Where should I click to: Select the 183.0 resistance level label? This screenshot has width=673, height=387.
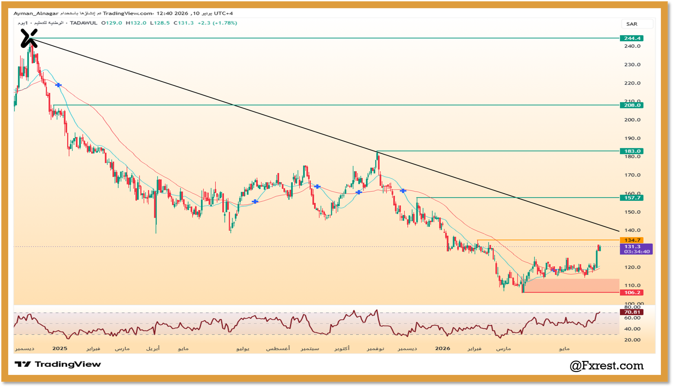coord(632,151)
